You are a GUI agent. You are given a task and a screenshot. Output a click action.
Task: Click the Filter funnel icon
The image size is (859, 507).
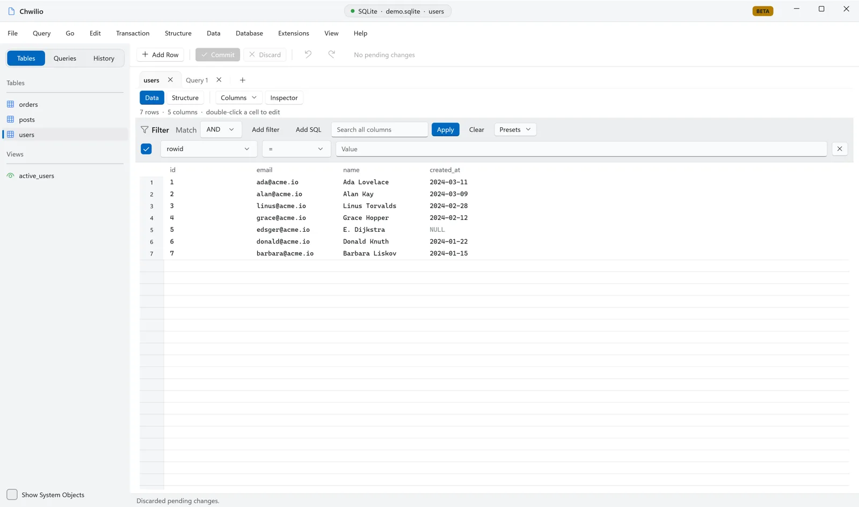[144, 130]
